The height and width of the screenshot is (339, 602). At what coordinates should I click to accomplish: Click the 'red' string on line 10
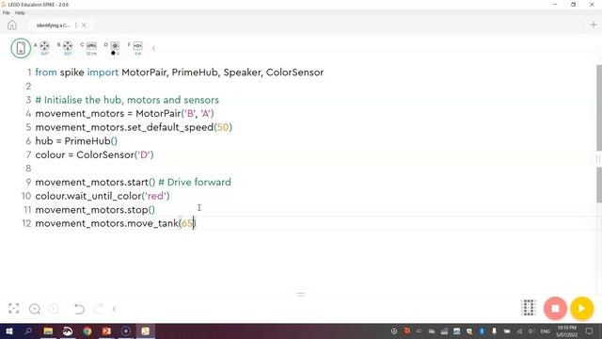[155, 196]
